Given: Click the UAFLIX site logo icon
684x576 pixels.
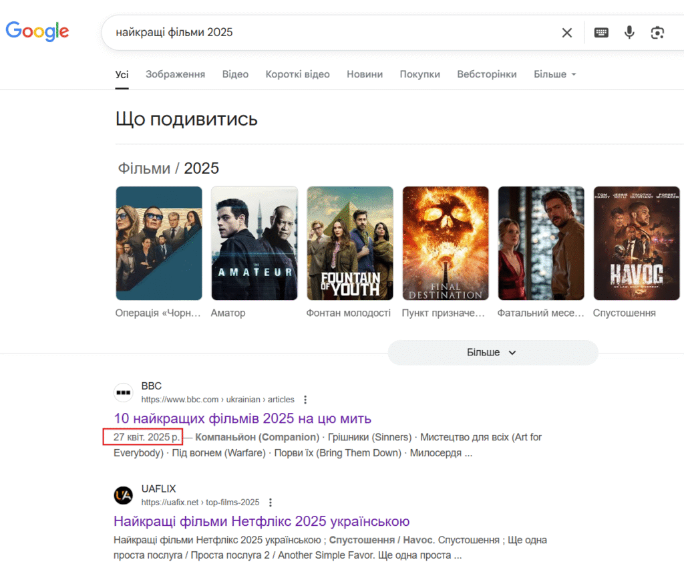Looking at the screenshot, I should (124, 495).
